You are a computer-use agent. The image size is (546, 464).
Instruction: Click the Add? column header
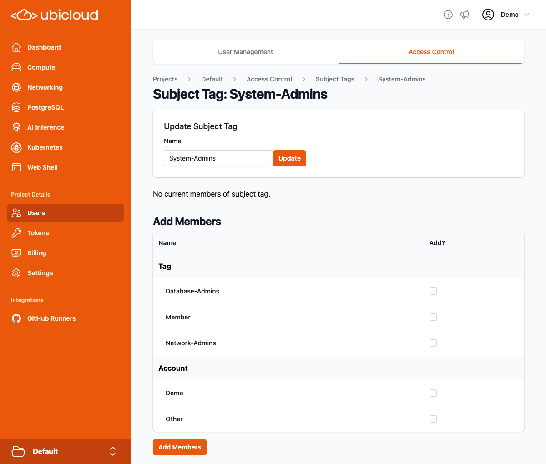[x=437, y=243]
